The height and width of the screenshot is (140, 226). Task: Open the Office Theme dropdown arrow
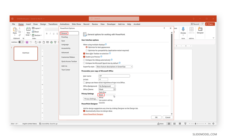pos(115,89)
